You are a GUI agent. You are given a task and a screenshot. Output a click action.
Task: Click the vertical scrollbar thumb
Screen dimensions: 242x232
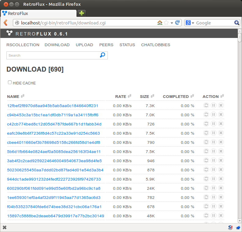[240, 37]
